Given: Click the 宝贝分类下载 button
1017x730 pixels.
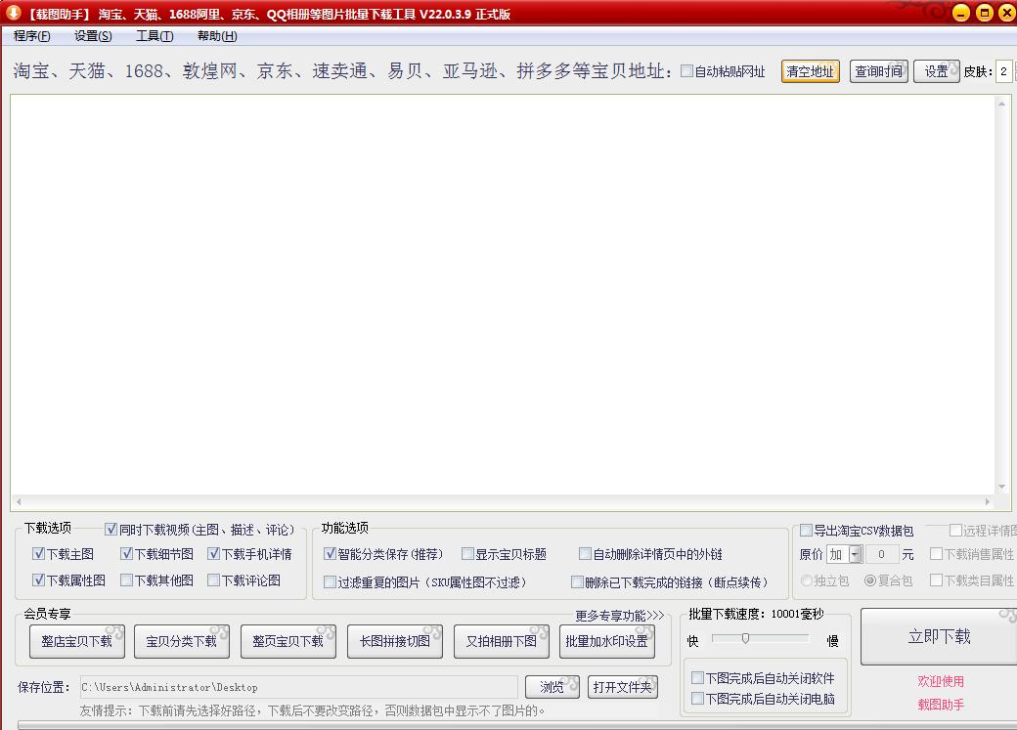Looking at the screenshot, I should point(182,641).
